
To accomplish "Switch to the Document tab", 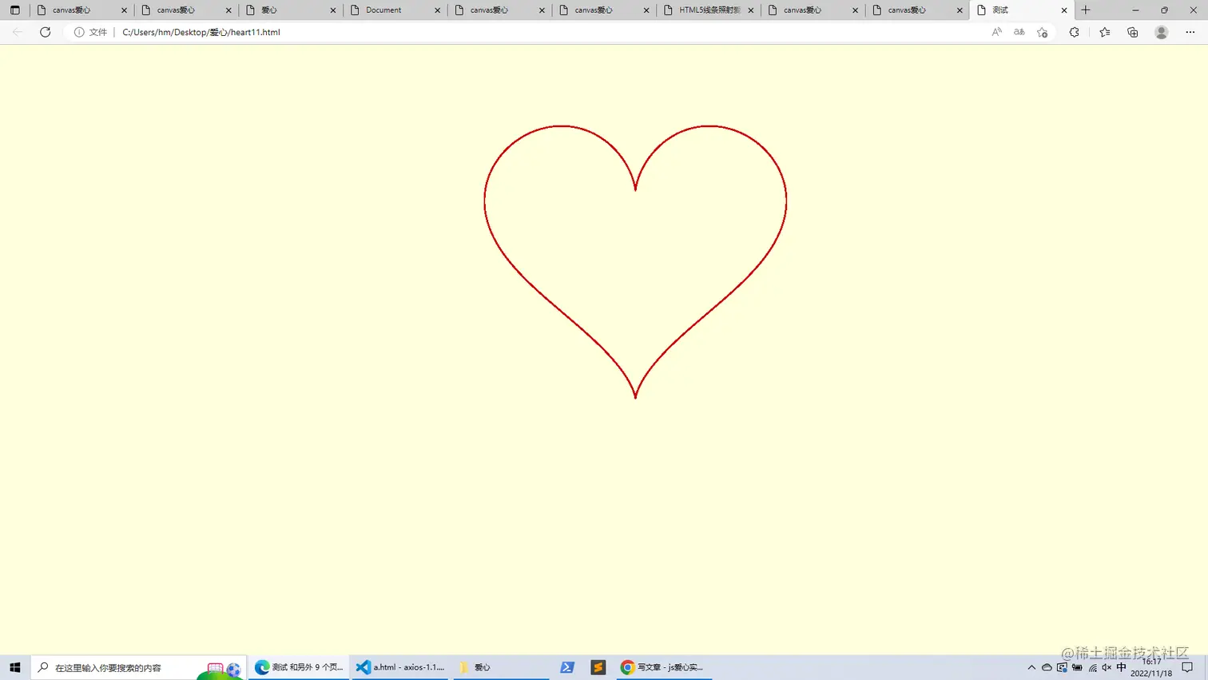I will (396, 10).
